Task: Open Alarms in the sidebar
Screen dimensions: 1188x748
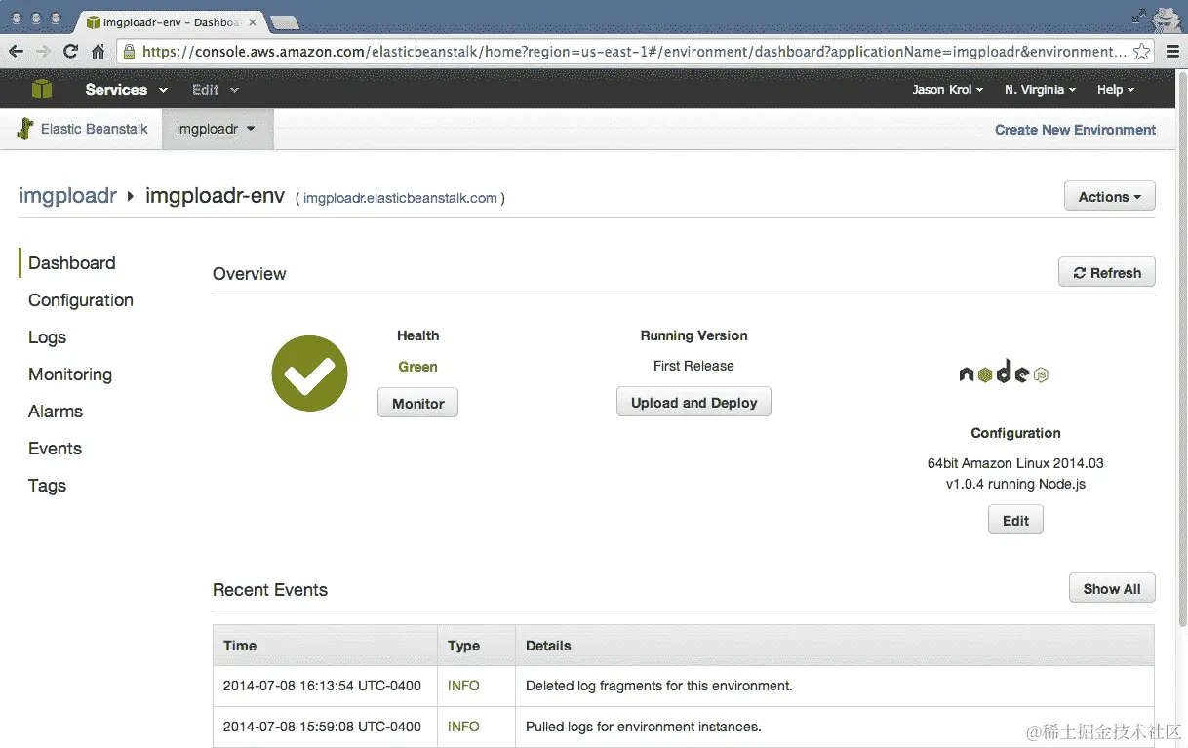Action: [56, 412]
